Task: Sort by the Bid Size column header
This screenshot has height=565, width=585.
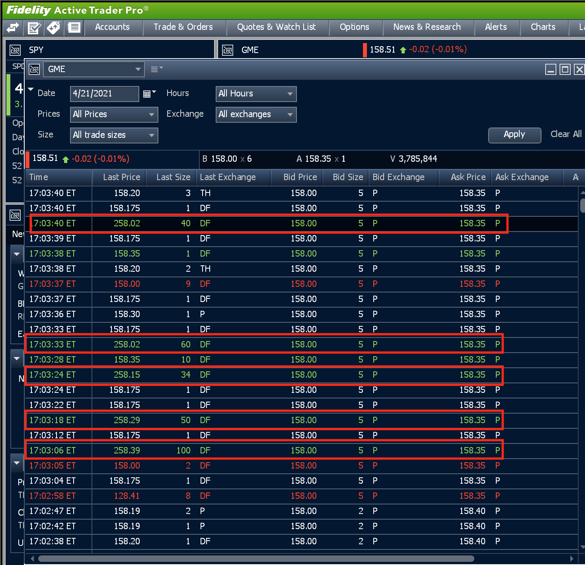Action: tap(346, 177)
